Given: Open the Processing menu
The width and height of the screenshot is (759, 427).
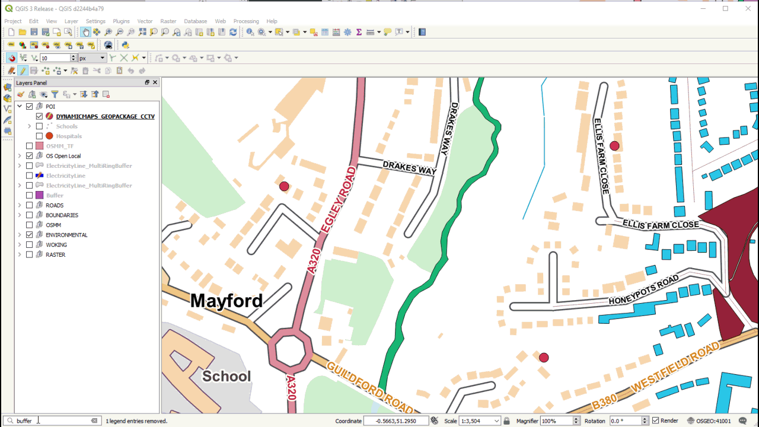Looking at the screenshot, I should click(246, 21).
